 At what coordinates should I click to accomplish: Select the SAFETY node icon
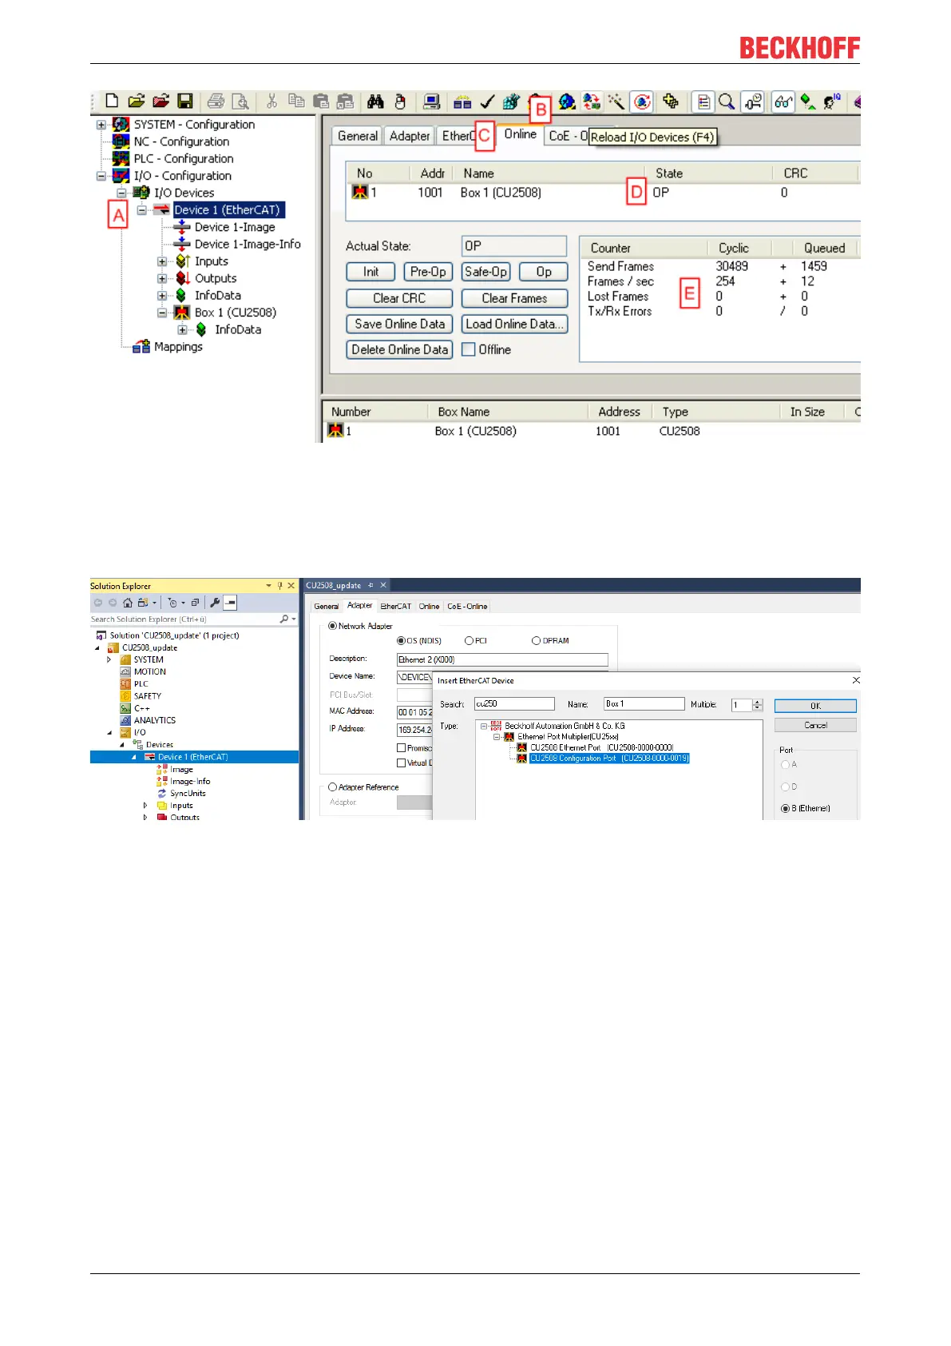[125, 696]
